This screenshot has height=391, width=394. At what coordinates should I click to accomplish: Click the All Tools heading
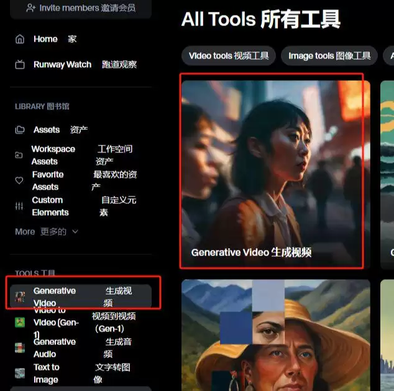[261, 19]
